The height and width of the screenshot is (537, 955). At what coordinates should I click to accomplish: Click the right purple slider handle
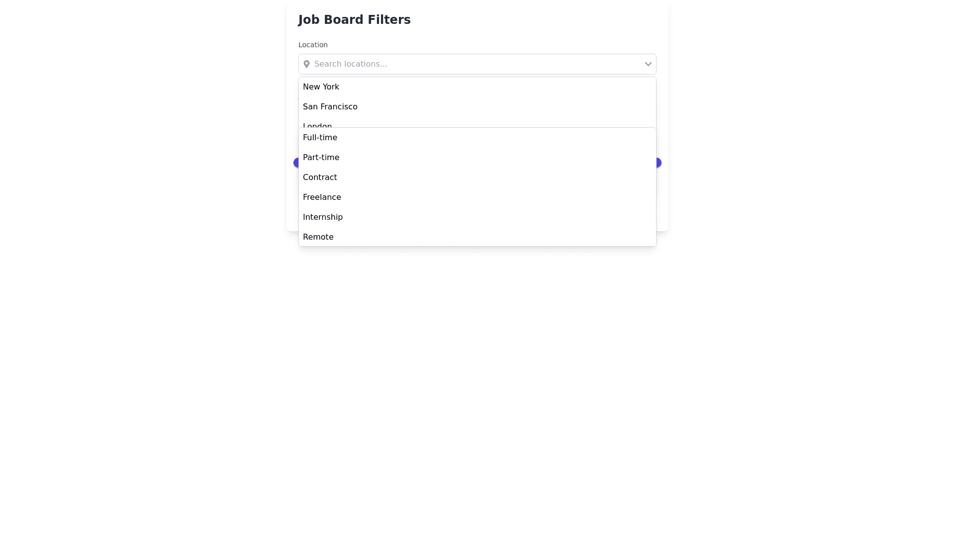click(x=659, y=163)
